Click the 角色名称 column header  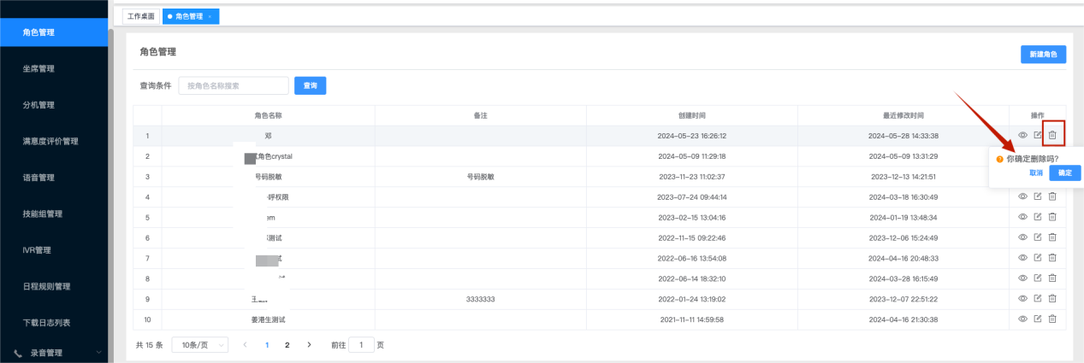click(268, 115)
